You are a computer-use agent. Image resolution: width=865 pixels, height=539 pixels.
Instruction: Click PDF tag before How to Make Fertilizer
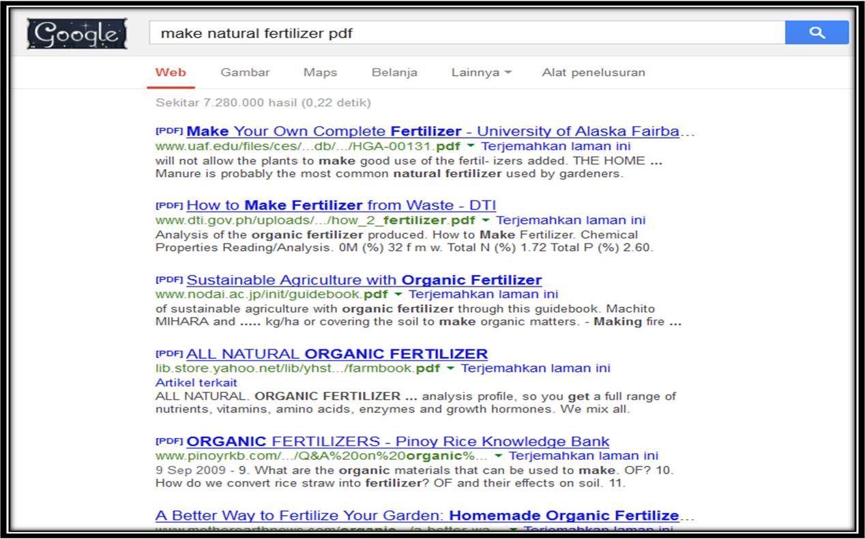169,205
